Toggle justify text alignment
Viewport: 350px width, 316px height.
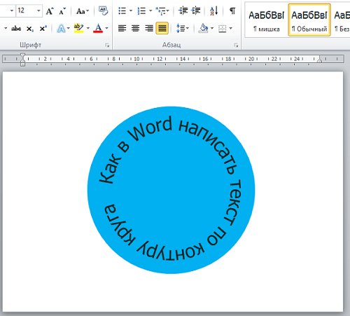[x=162, y=29]
